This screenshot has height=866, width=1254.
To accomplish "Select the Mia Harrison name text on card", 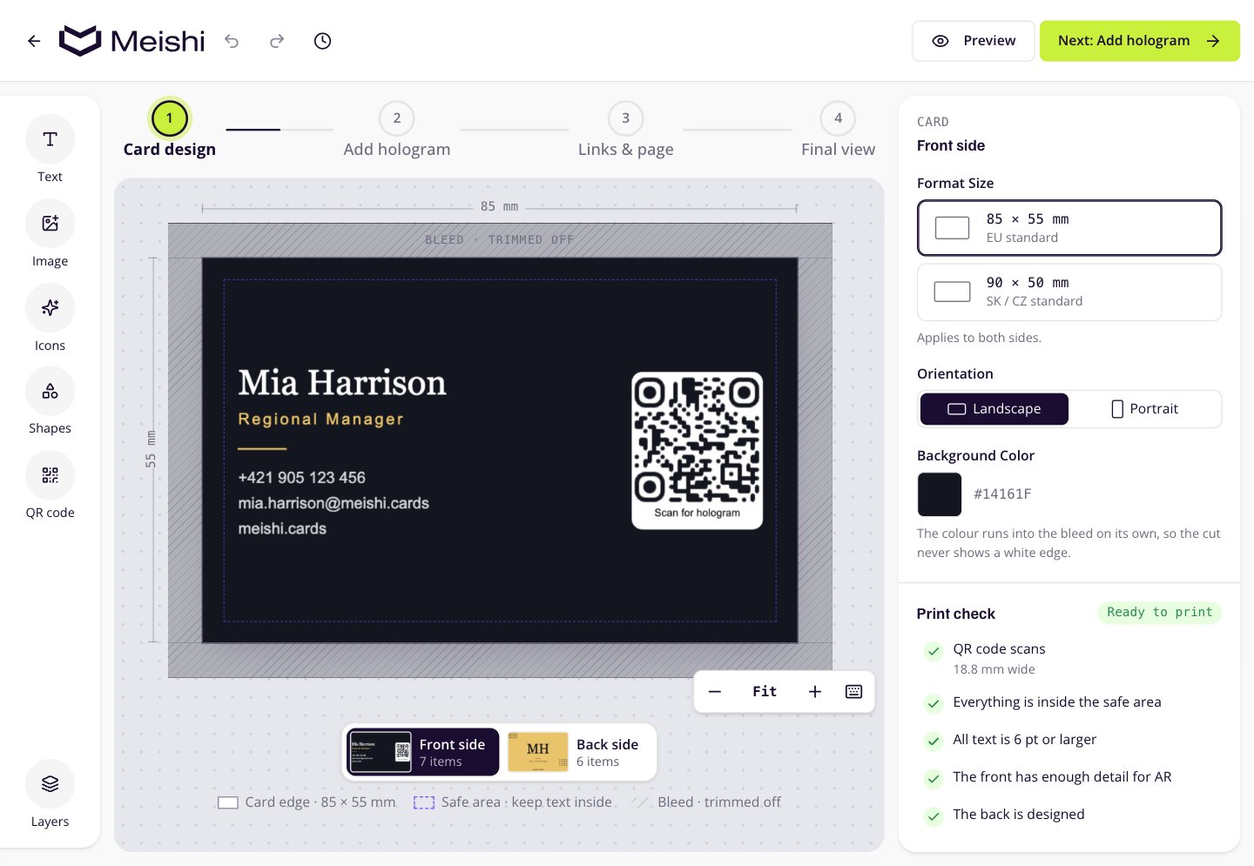I will (x=342, y=383).
